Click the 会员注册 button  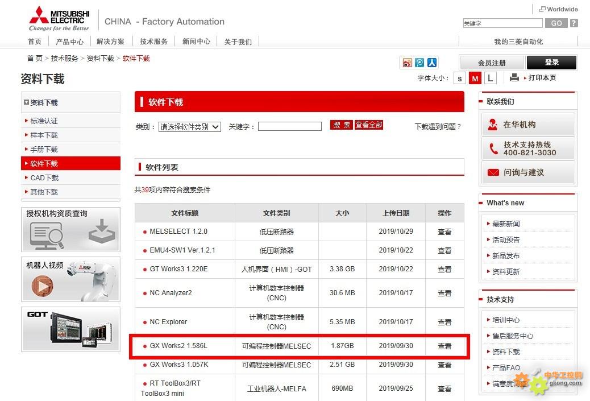click(x=492, y=63)
